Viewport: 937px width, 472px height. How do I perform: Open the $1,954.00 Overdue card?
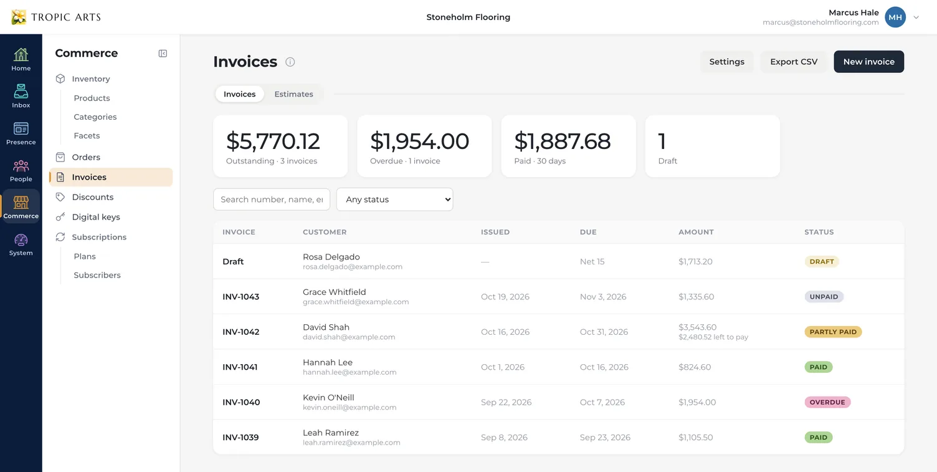[424, 146]
